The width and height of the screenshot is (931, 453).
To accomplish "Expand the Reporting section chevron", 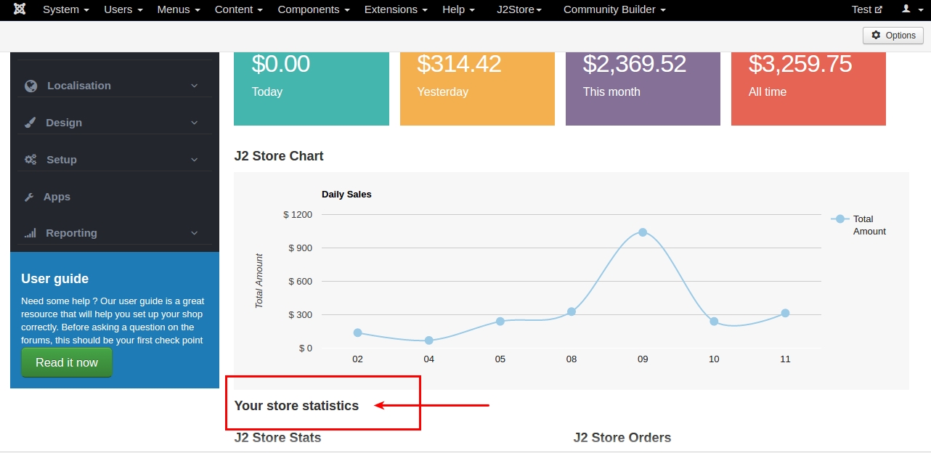I will click(x=194, y=233).
